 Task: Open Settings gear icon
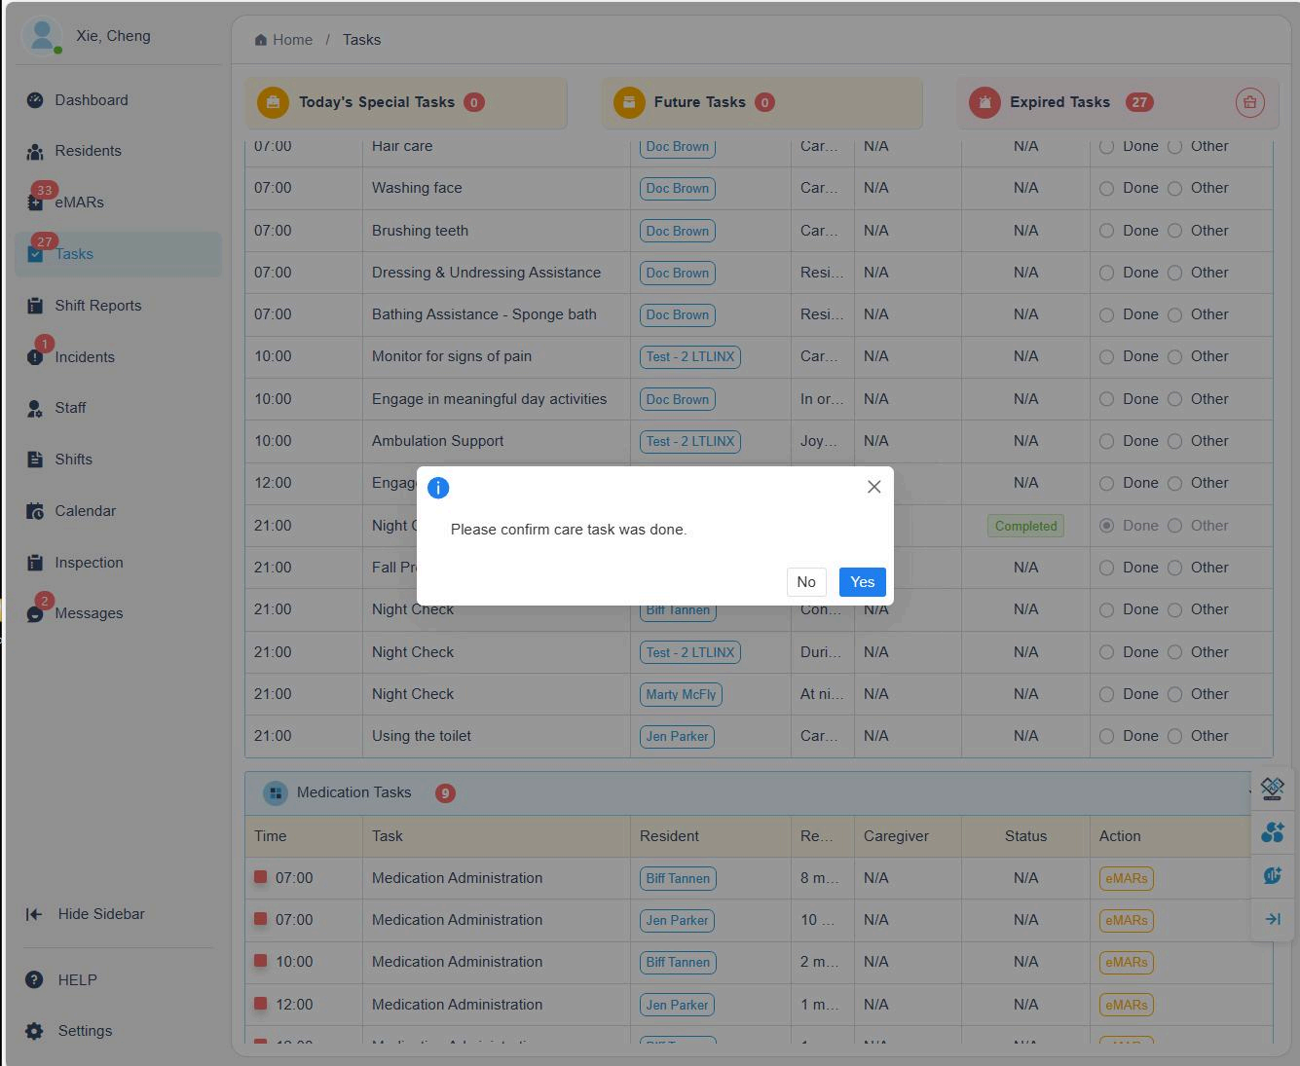(34, 1031)
